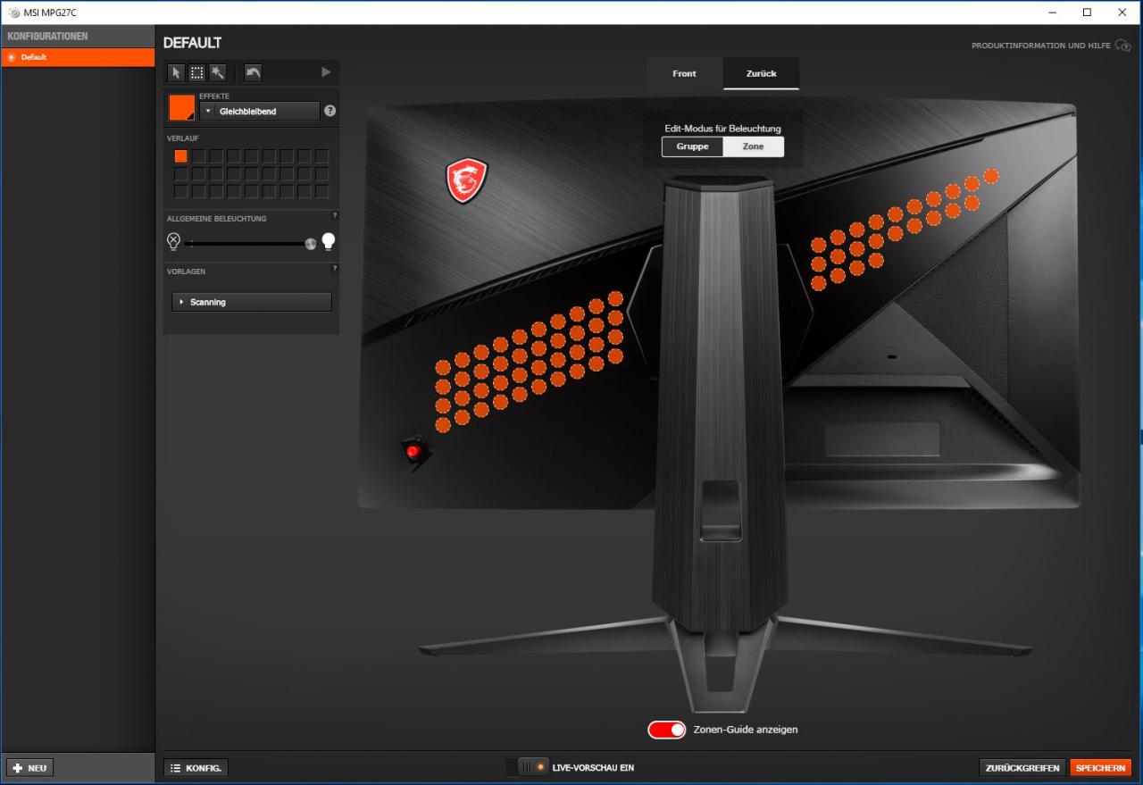Image resolution: width=1143 pixels, height=785 pixels.
Task: Click the Produktinformation cloud icon
Action: 1123,46
